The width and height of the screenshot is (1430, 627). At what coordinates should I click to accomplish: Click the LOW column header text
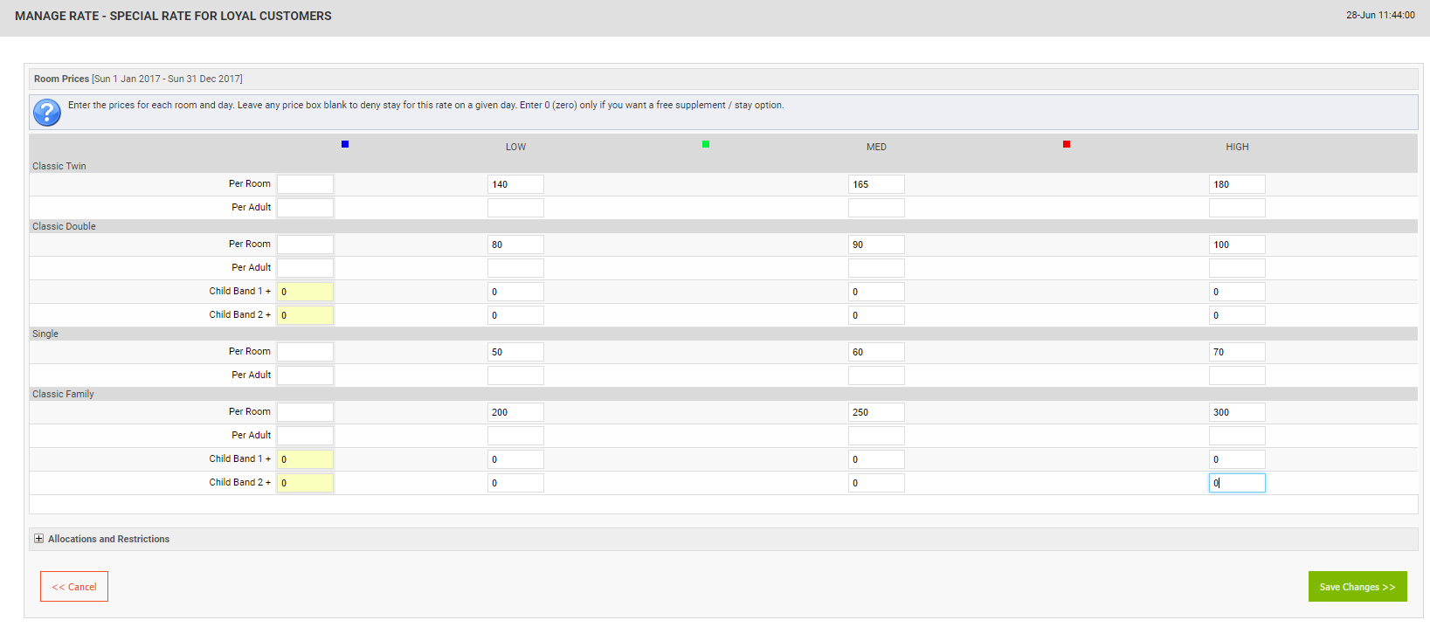point(515,147)
